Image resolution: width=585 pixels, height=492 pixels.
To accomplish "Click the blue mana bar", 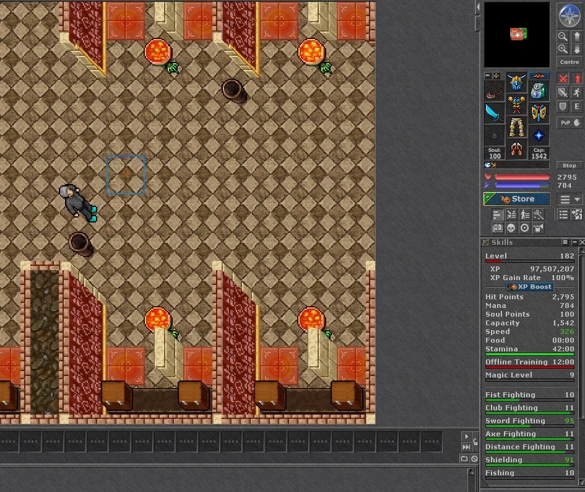I will point(522,185).
